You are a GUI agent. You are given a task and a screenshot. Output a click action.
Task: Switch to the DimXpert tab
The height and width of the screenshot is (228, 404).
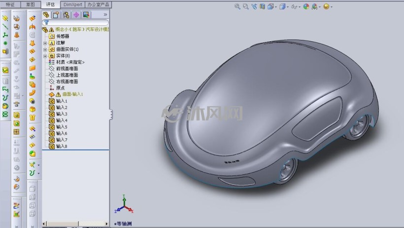[x=72, y=4]
